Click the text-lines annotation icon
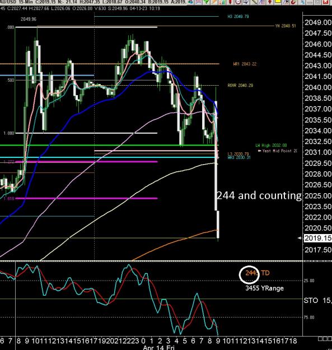 click(261, 2)
